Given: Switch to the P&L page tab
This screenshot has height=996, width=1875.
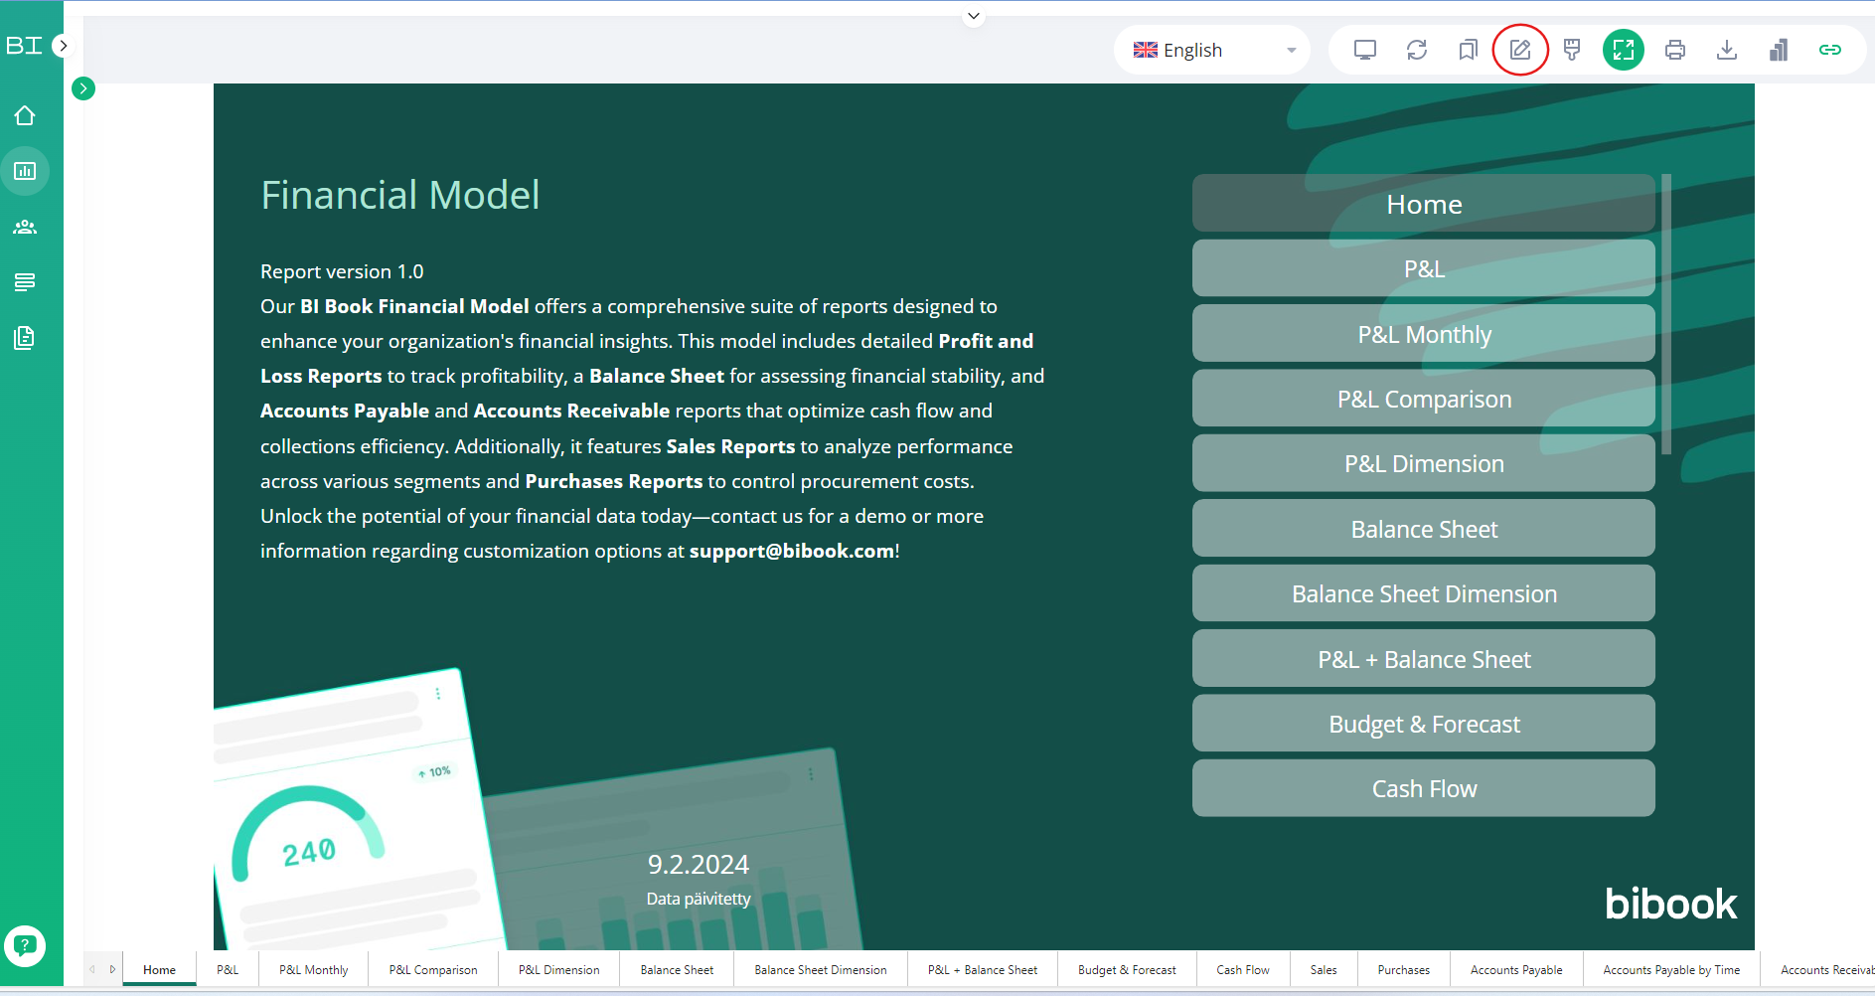Looking at the screenshot, I should pos(228,970).
